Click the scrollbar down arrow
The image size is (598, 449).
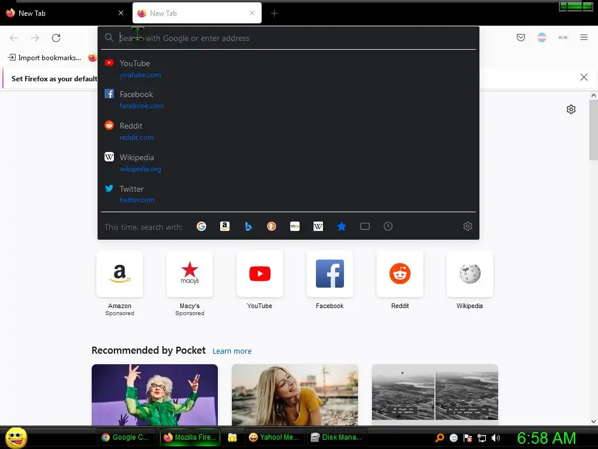coord(593,422)
